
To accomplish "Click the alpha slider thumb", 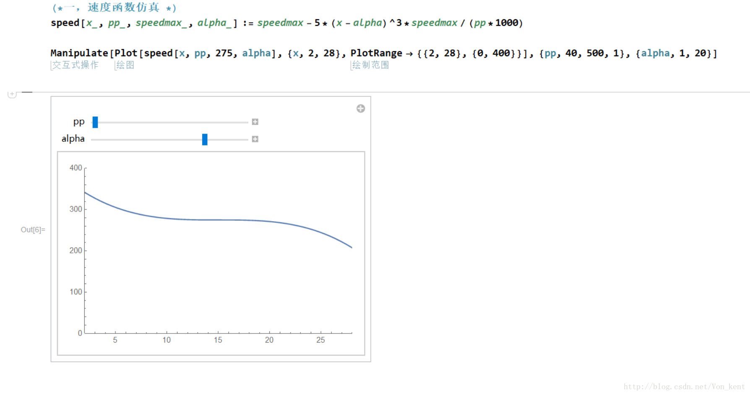I will (x=205, y=139).
